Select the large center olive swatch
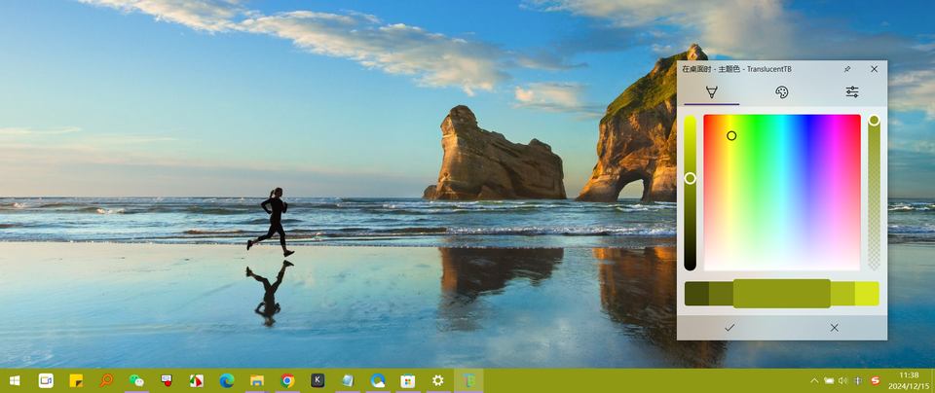This screenshot has width=935, height=393. (x=782, y=294)
